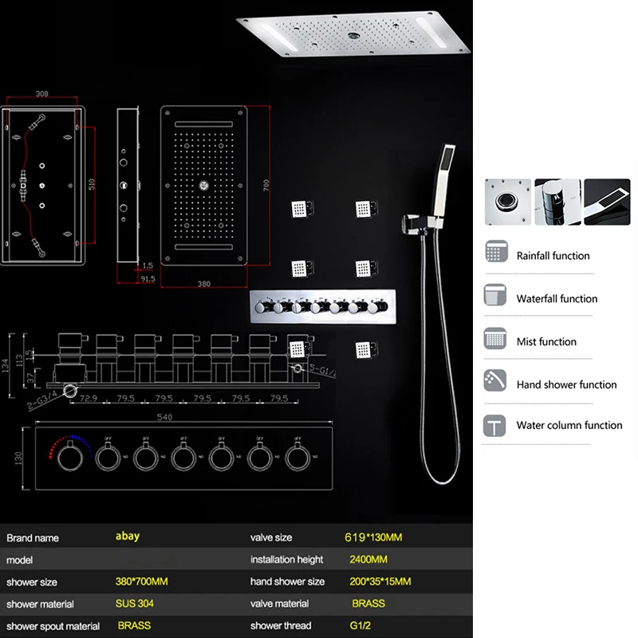
Task: Click the shower spout material value "BRASS"
Action: (134, 625)
